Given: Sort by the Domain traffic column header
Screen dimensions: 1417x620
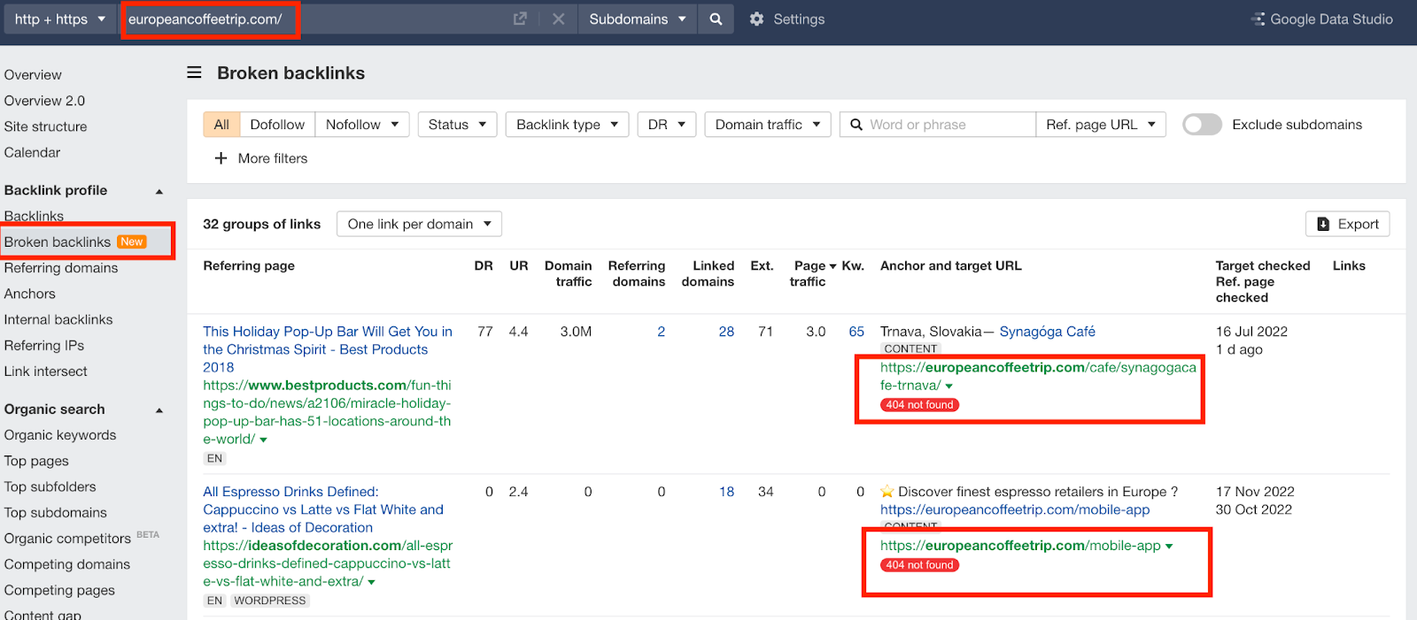Looking at the screenshot, I should [x=568, y=273].
